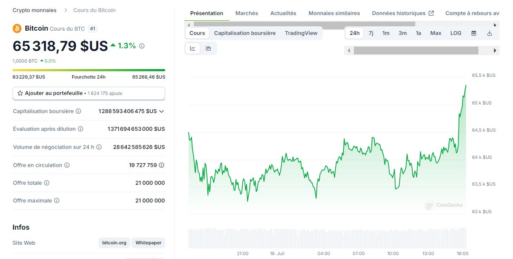Image resolution: width=513 pixels, height=259 pixels.
Task: Click Cours du Bitcoin breadcrumb
Action: pyautogui.click(x=94, y=10)
